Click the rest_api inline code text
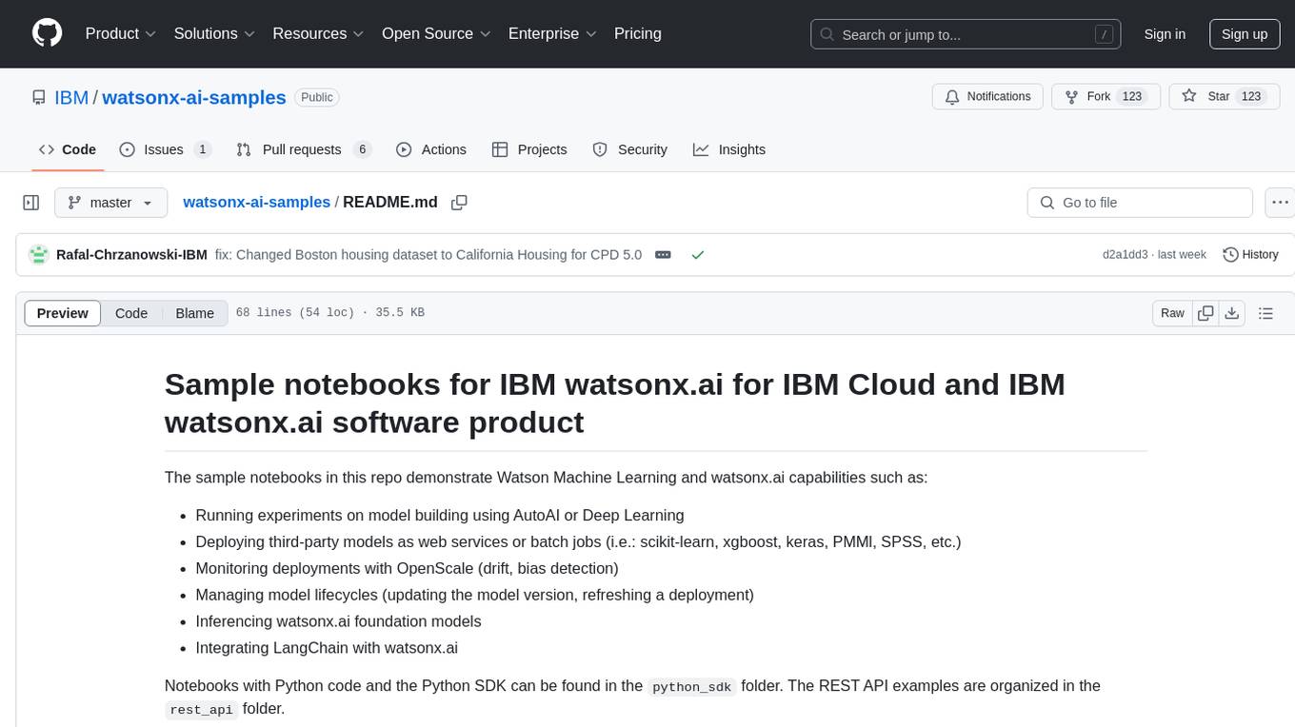 point(200,709)
